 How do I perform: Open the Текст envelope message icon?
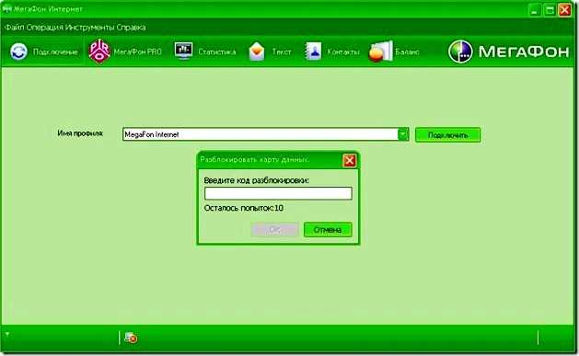257,52
